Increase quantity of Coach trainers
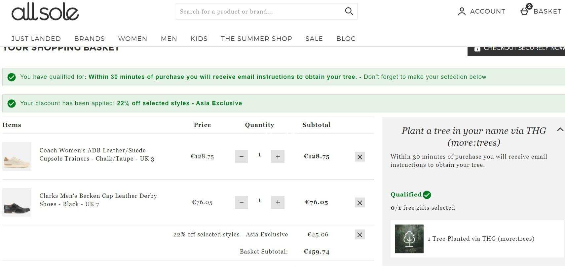Screen dimensions: 565x267 pyautogui.click(x=278, y=157)
